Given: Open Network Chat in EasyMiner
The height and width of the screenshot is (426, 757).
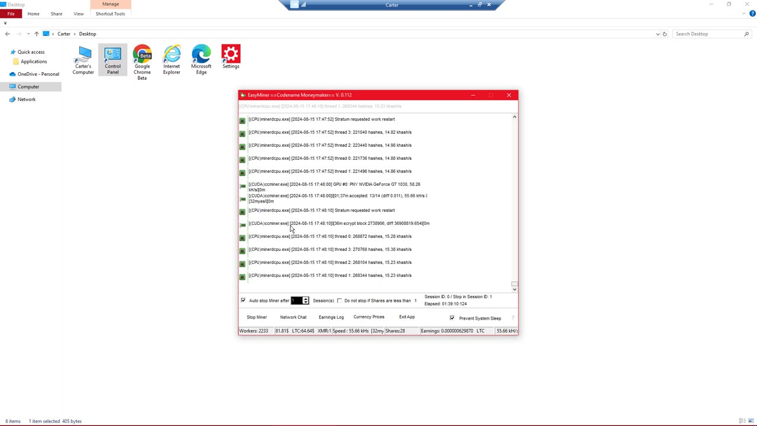Looking at the screenshot, I should [x=293, y=317].
